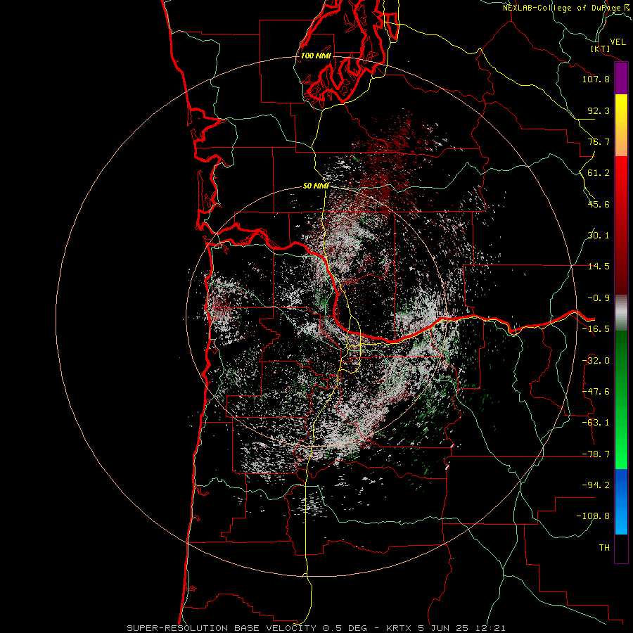Click the 30.1 legend value
The image size is (633, 633).
tap(599, 236)
